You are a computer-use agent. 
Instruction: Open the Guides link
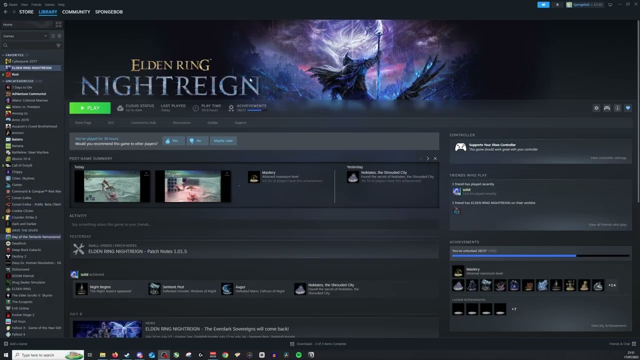click(212, 122)
